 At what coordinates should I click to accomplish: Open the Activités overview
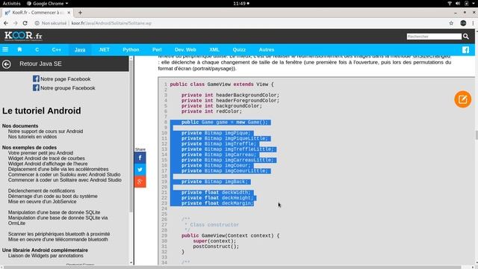point(12,3)
